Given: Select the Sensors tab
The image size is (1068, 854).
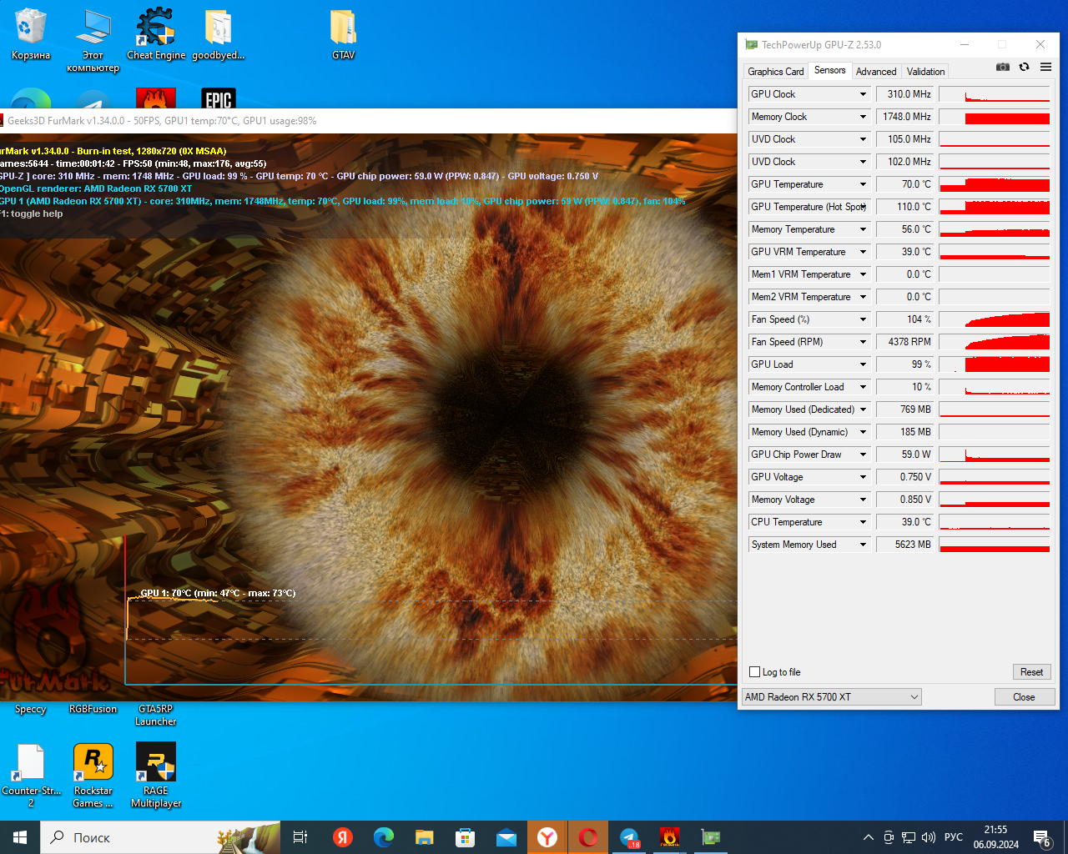Looking at the screenshot, I should point(830,70).
